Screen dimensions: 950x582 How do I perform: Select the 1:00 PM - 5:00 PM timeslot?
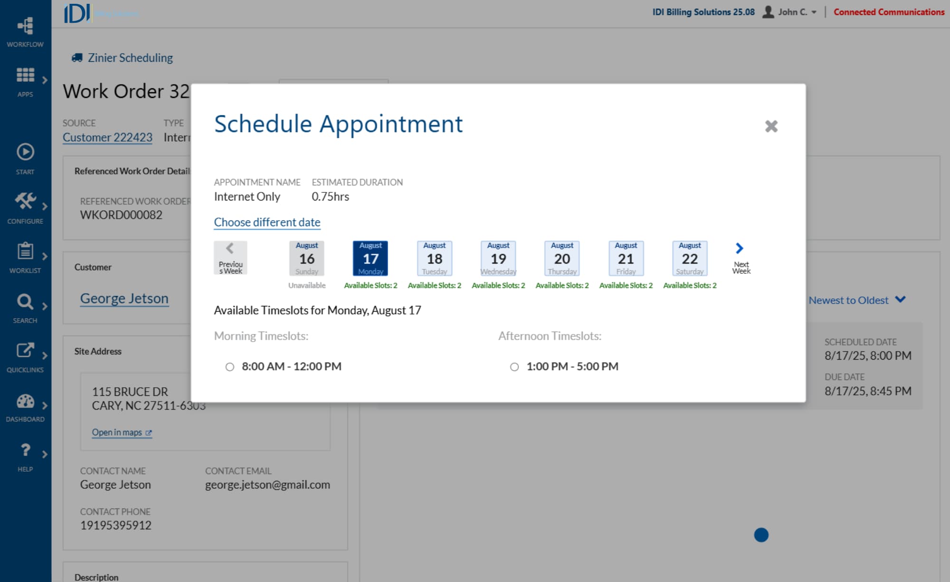coord(514,367)
